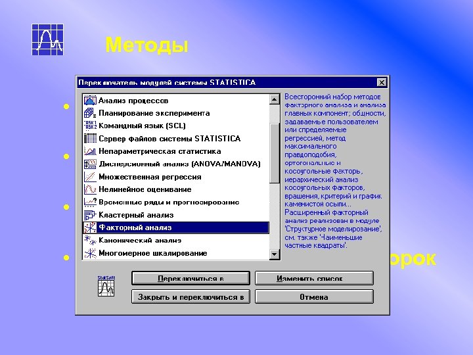The height and width of the screenshot is (355, 473).
Task: Select 'Нелинейное оценивание' row
Action: coord(176,189)
